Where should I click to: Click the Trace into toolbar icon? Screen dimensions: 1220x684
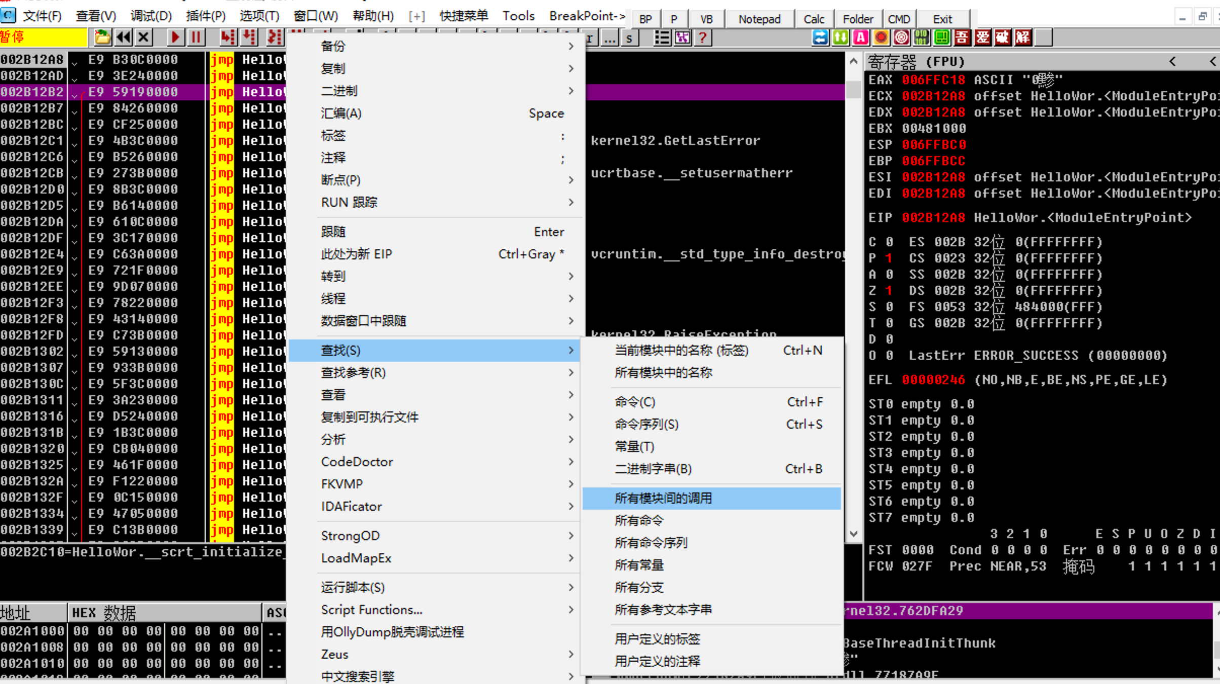(274, 37)
